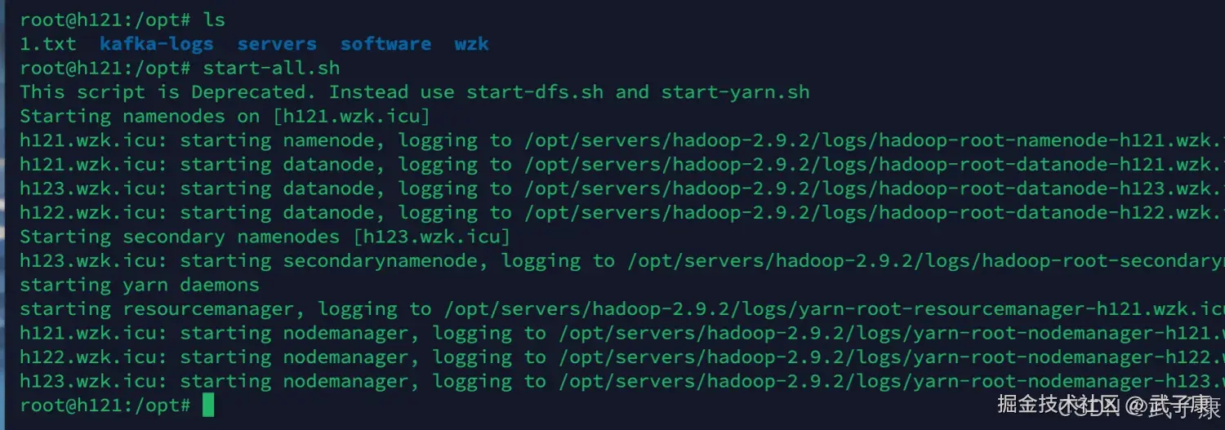This screenshot has width=1225, height=430.
Task: Click the green terminal cursor block
Action: pyautogui.click(x=208, y=405)
